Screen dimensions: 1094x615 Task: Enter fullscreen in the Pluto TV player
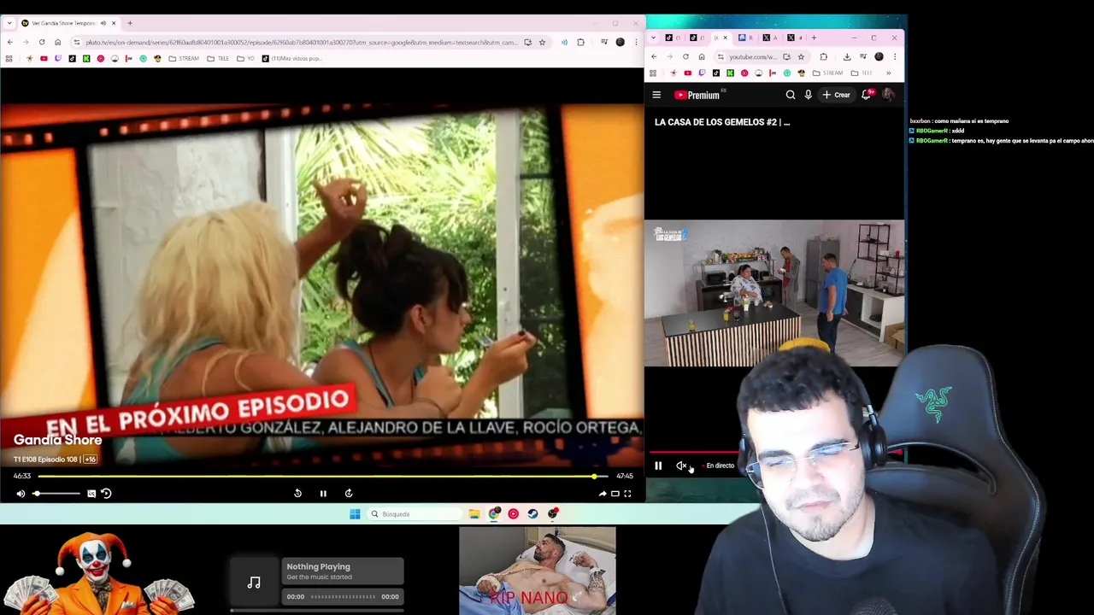pyautogui.click(x=627, y=493)
